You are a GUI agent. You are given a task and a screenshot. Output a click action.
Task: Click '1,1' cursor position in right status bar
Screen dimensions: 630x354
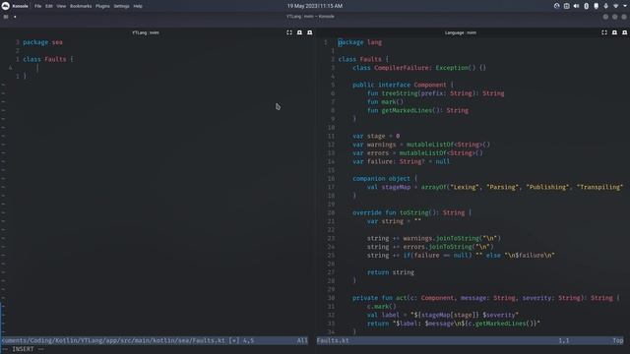coord(564,340)
